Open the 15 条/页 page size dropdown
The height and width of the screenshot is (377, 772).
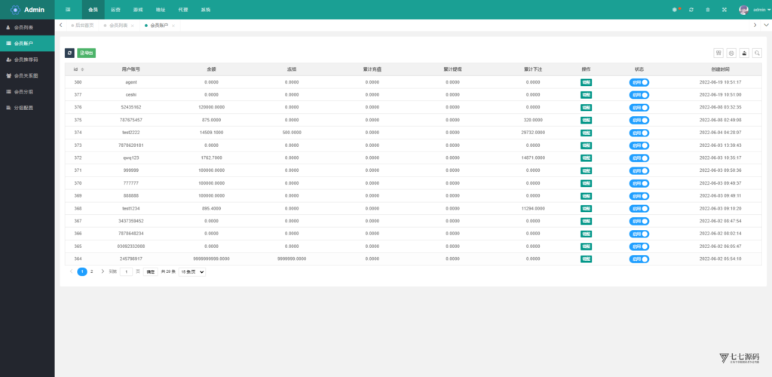tap(192, 271)
